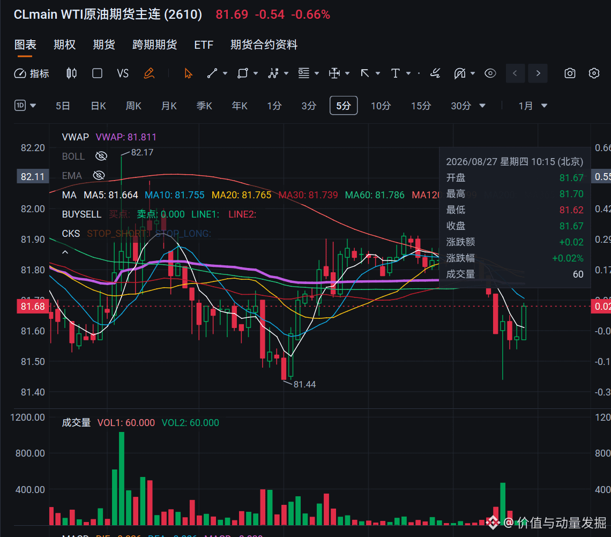The image size is (611, 537).
Task: Switch to the 图表 tab
Action: 25,45
